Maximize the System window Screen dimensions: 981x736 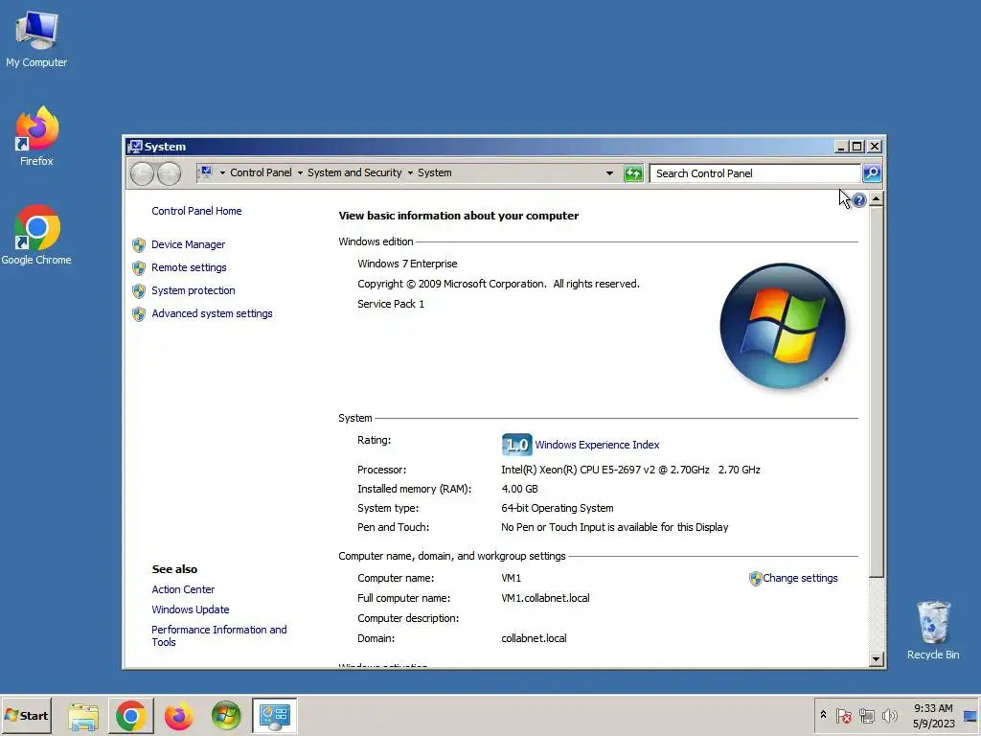click(x=857, y=147)
